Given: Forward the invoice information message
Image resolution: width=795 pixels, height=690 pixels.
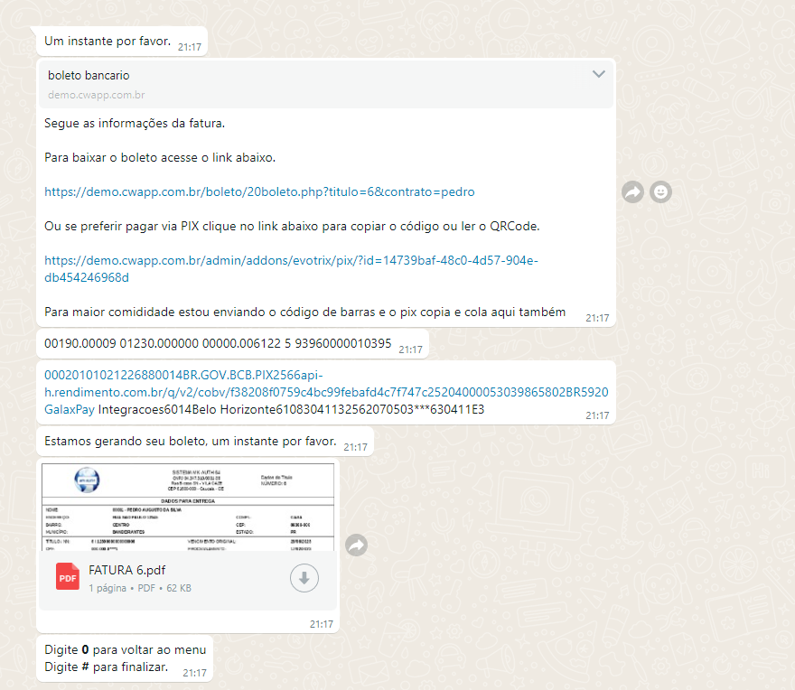Looking at the screenshot, I should (632, 191).
